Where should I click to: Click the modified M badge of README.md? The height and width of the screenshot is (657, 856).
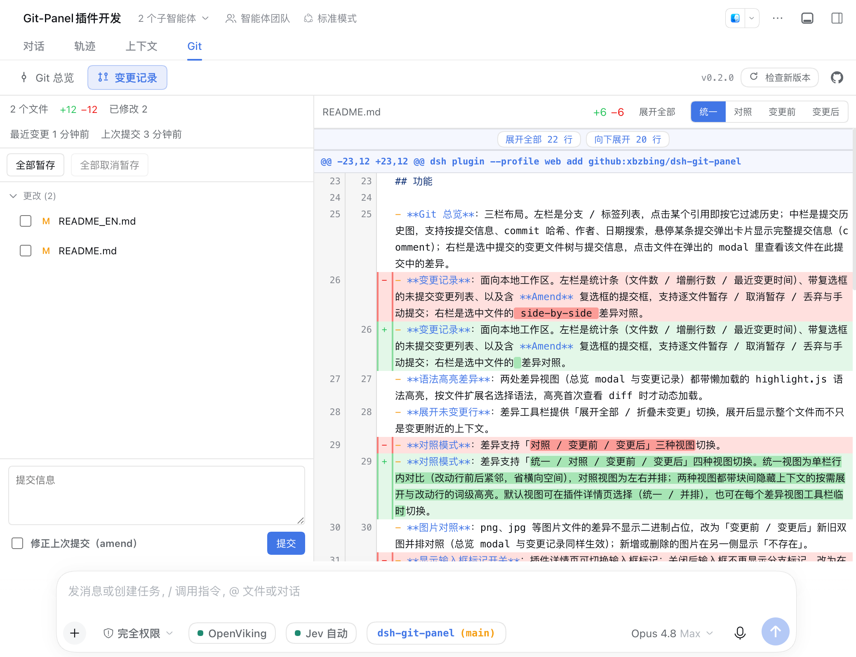click(x=46, y=251)
